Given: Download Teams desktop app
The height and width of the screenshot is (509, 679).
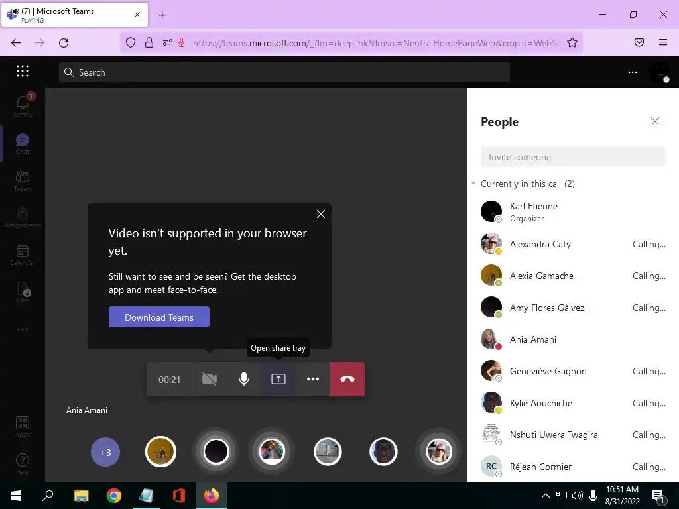Looking at the screenshot, I should pyautogui.click(x=159, y=317).
